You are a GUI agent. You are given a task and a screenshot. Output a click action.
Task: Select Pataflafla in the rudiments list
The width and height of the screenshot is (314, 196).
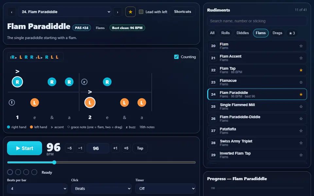click(257, 131)
